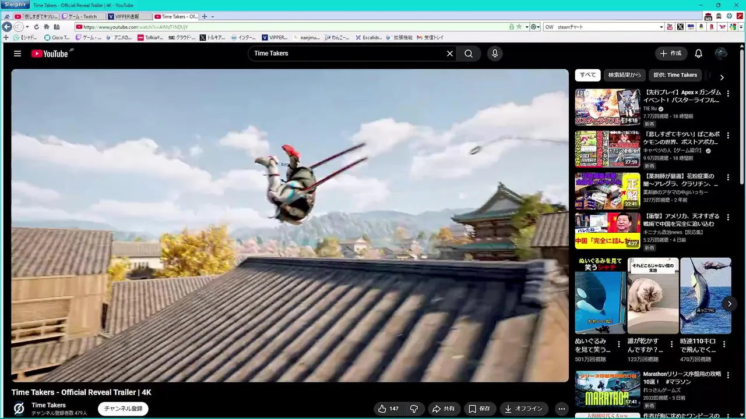This screenshot has width=746, height=419.
Task: Clear the YouTube search text with X
Action: click(x=450, y=54)
